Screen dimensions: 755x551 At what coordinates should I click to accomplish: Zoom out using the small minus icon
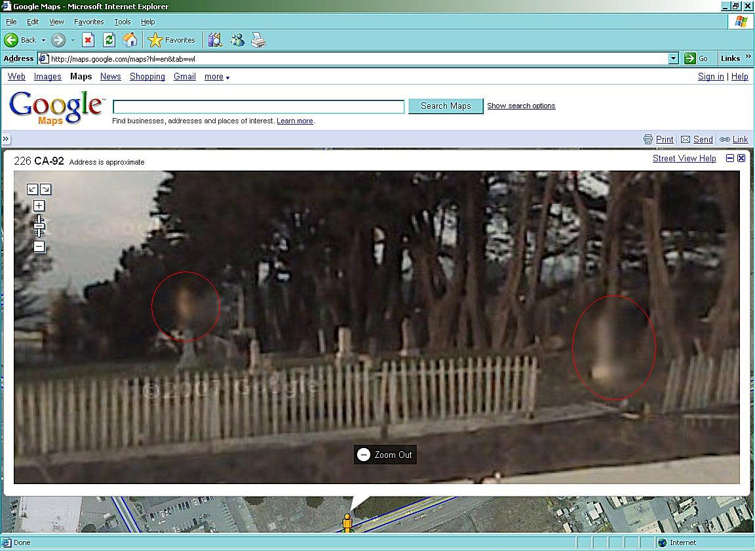click(x=39, y=247)
